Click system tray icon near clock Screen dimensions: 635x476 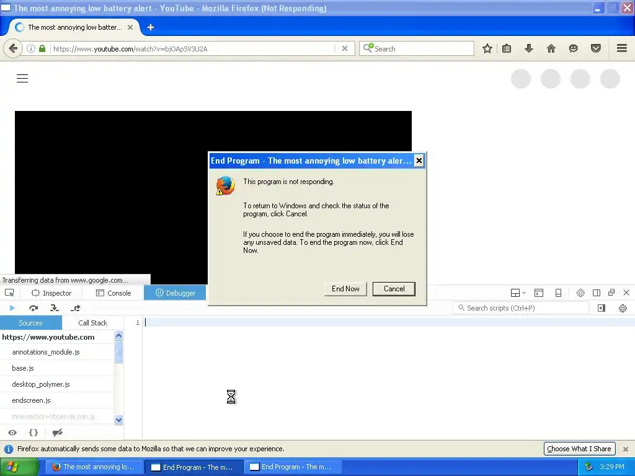click(x=588, y=467)
